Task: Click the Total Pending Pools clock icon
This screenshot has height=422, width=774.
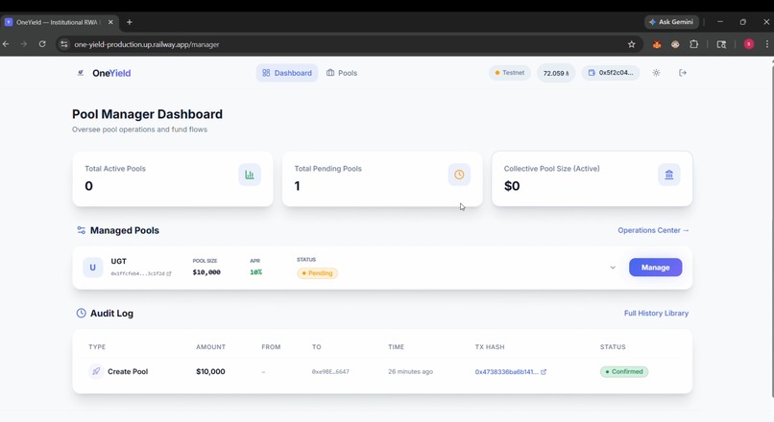Action: 459,175
